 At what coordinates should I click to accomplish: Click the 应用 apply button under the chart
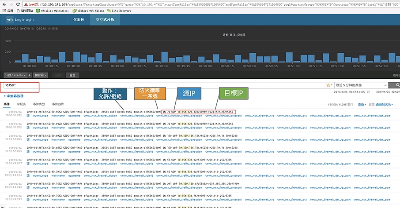(x=58, y=75)
